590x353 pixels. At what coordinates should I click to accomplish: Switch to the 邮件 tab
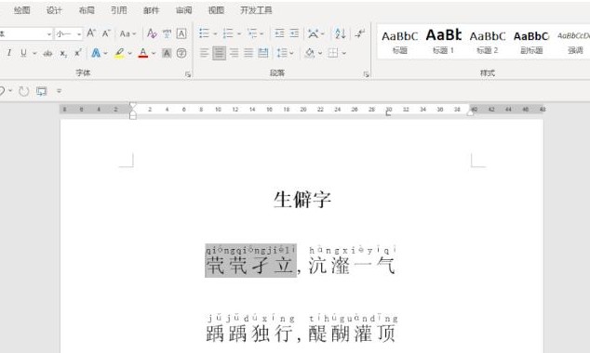point(152,10)
